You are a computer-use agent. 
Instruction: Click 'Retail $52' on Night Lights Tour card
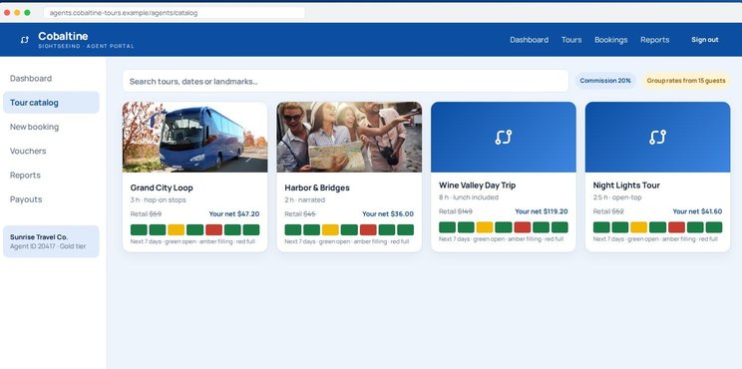click(608, 211)
